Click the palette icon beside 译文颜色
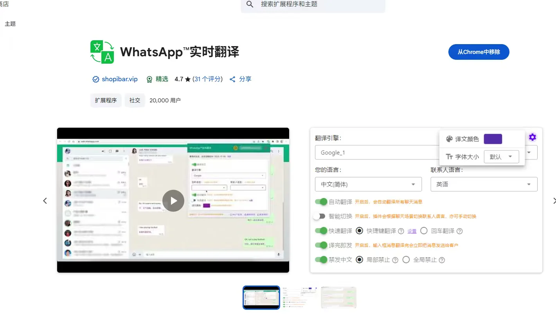 click(448, 139)
